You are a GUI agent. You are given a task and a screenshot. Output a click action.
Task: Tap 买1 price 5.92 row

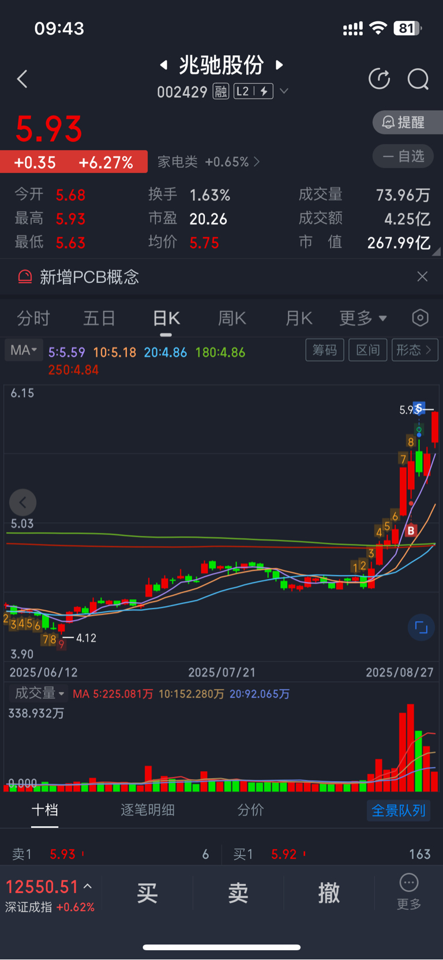click(332, 854)
